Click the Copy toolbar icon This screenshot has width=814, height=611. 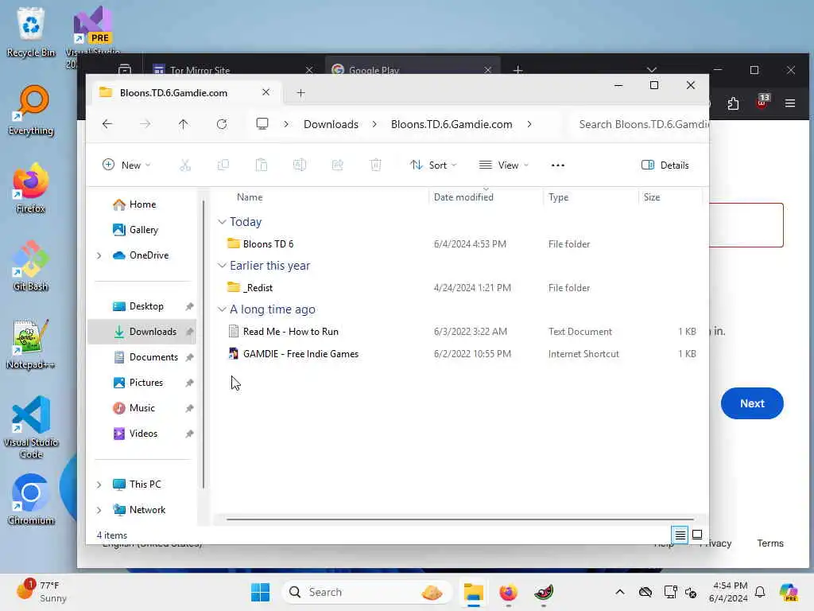click(x=223, y=165)
